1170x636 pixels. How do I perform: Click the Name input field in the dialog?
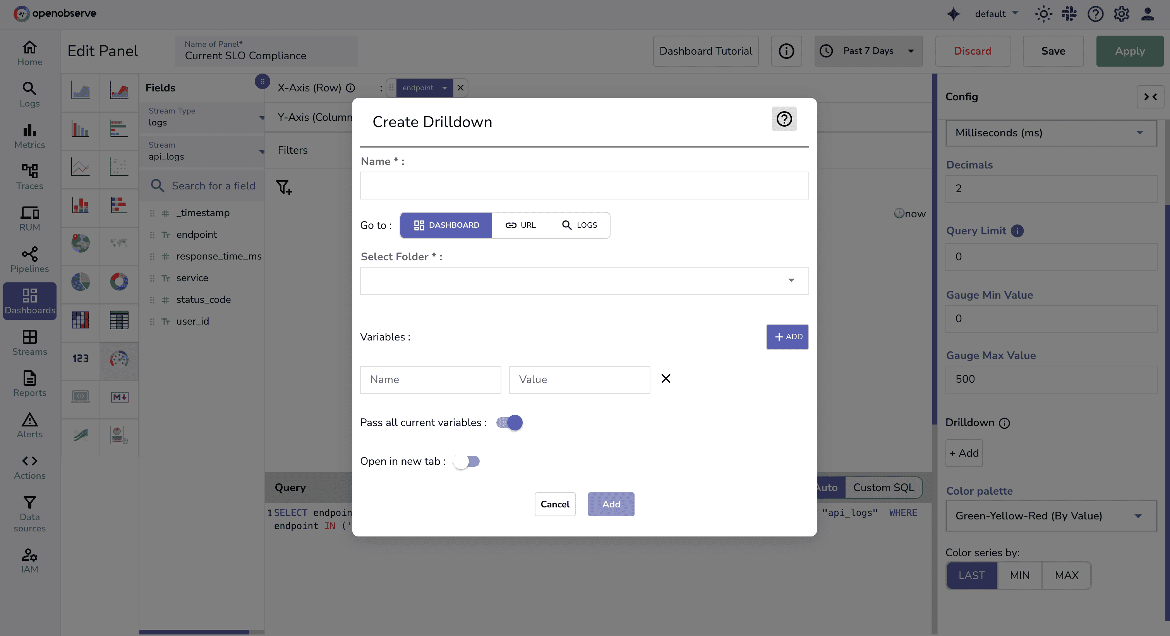point(584,186)
